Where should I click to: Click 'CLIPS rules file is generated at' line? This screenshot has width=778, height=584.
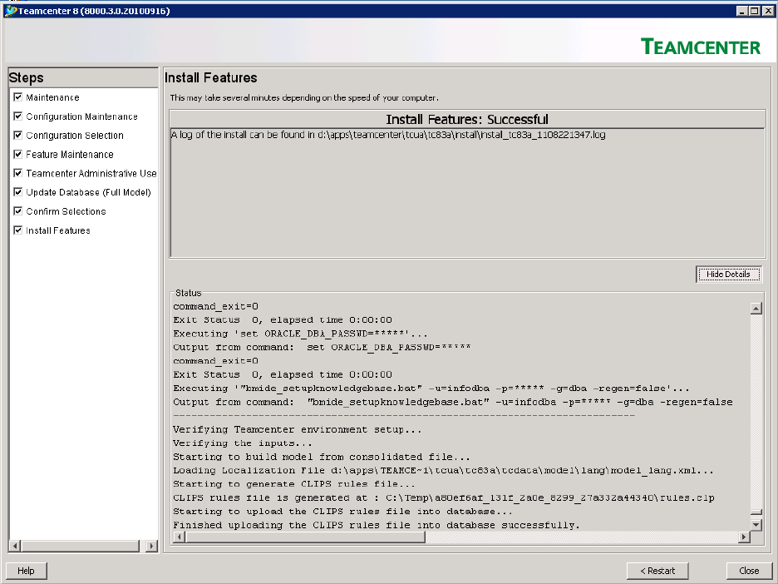[x=444, y=497]
